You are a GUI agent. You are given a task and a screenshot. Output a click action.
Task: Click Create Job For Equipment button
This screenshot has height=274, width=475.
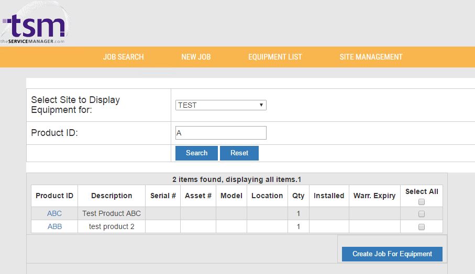[392, 254]
